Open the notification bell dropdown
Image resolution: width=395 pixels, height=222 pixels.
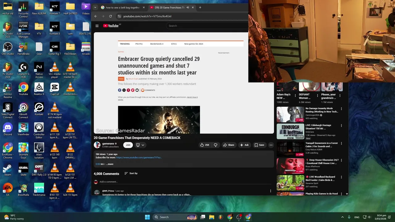[x=140, y=145]
